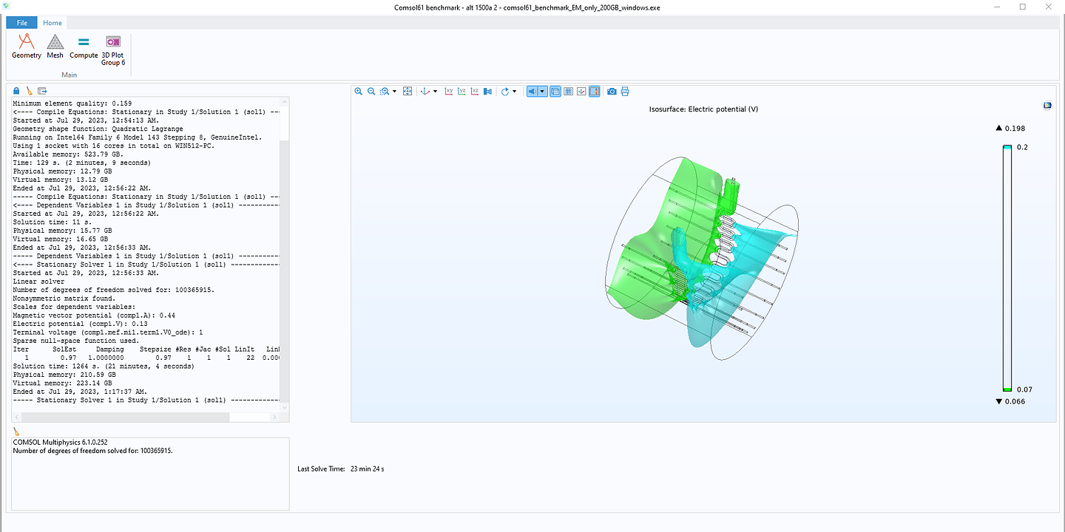Open the File menu tab
1065x532 pixels.
22,23
